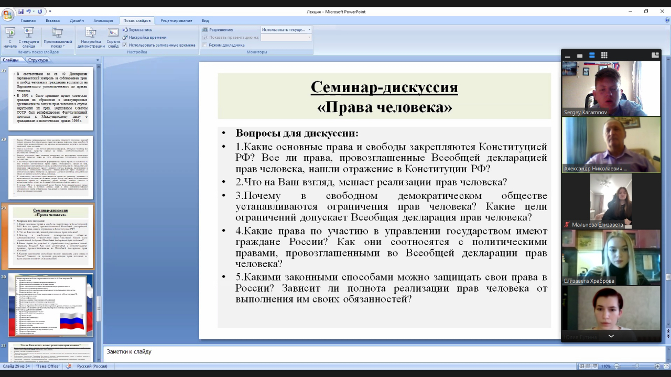Viewport: 671px width, 377px height.
Task: Click the exit minimized video layout icon
Action: [655, 55]
